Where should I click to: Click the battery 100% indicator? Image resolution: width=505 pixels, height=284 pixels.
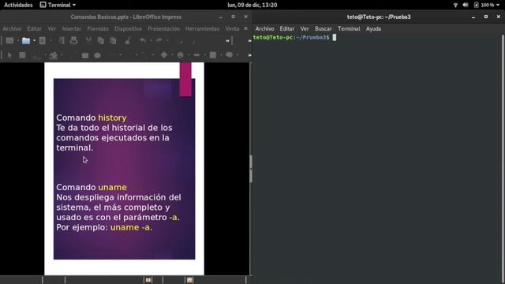click(x=484, y=5)
